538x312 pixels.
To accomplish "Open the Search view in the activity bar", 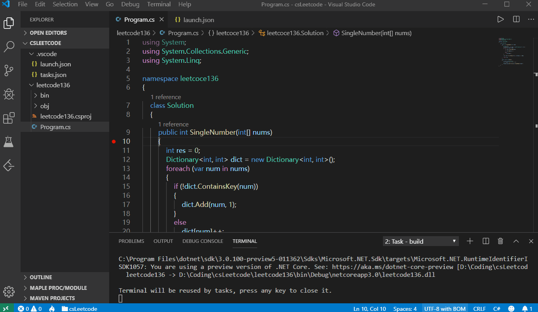I will 9,47.
